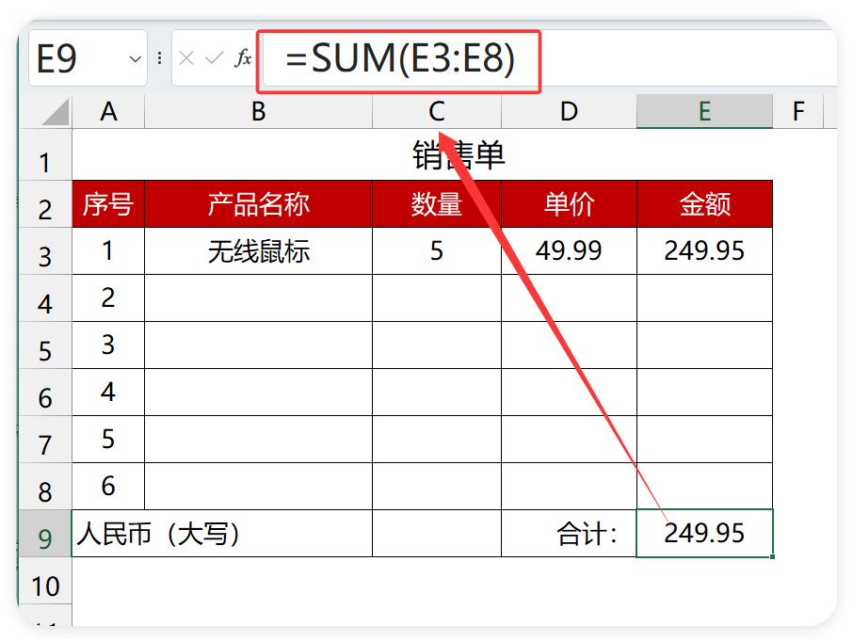The width and height of the screenshot is (853, 642).
Task: Click amount cell E3 showing 249.95
Action: (704, 250)
